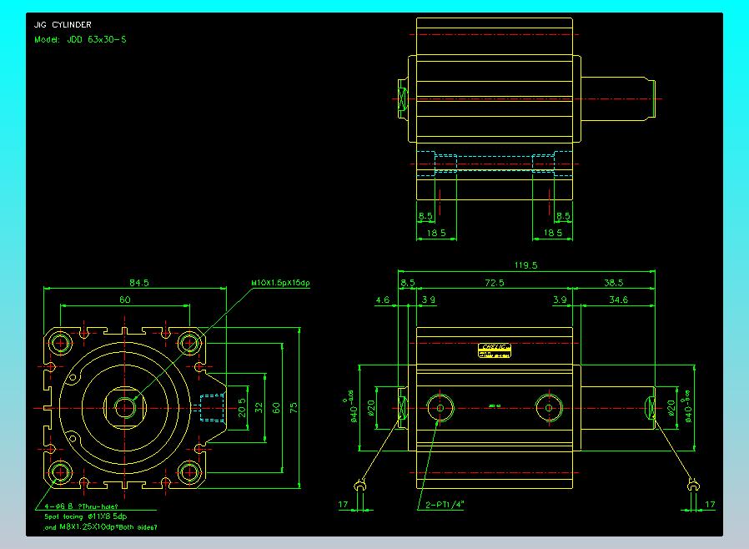Click the 20.5 vertical dimension
749x549 pixels.
click(x=242, y=407)
